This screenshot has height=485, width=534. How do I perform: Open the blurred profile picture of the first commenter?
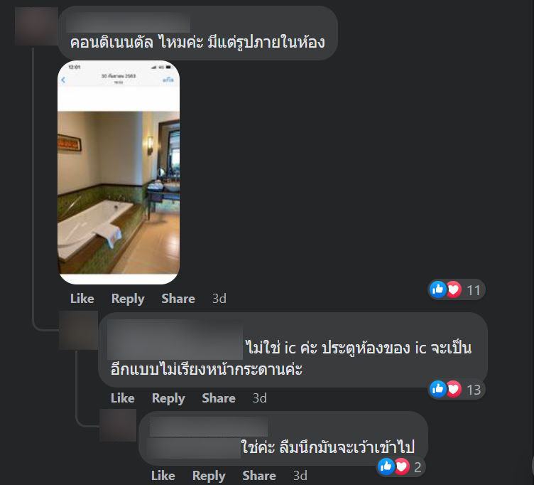pos(36,26)
